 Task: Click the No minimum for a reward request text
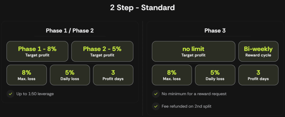tap(194, 94)
